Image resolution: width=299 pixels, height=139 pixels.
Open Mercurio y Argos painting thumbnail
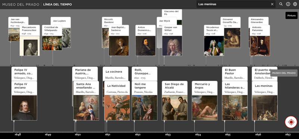(204, 107)
